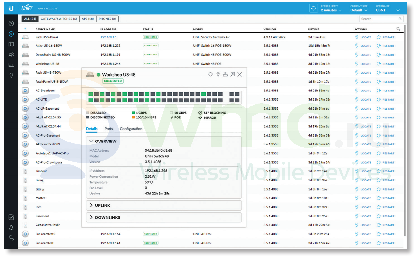The height and width of the screenshot is (259, 416).
Task: Sort by the Model column header
Action: tap(198, 29)
